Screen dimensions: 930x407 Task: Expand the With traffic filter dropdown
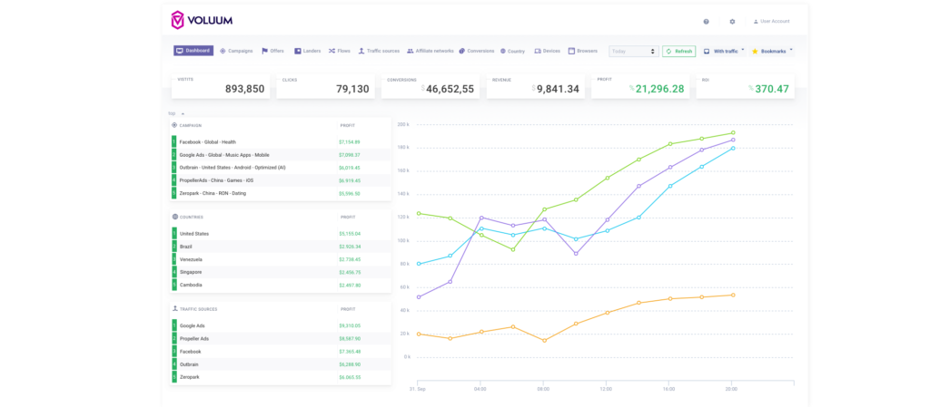[743, 50]
